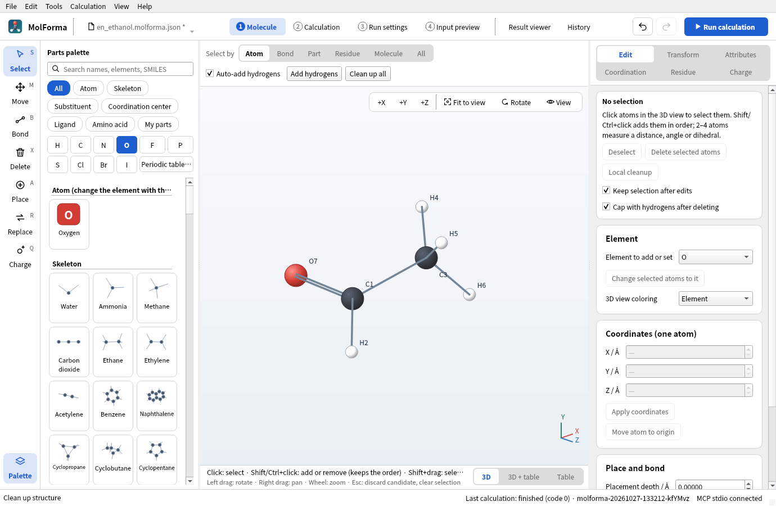Image resolution: width=776 pixels, height=506 pixels.
Task: Toggle Cap with hydrogens after deleting
Action: click(x=606, y=207)
